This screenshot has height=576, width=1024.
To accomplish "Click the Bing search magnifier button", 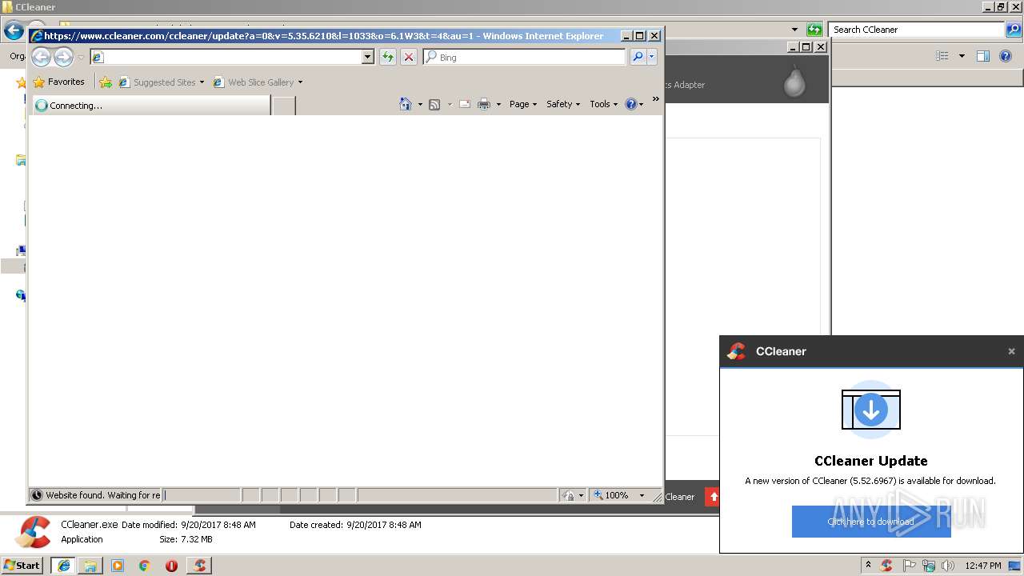I will click(x=638, y=57).
